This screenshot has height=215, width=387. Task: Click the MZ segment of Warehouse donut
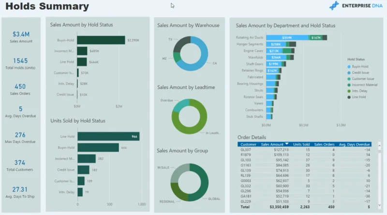(177, 57)
